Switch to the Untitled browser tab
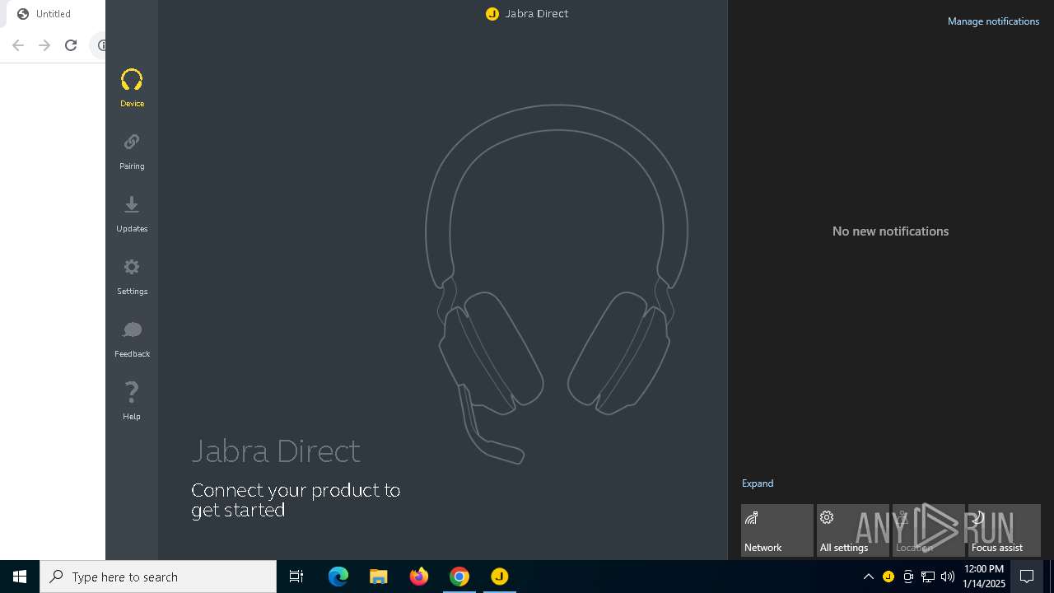The height and width of the screenshot is (593, 1054). pos(53,14)
